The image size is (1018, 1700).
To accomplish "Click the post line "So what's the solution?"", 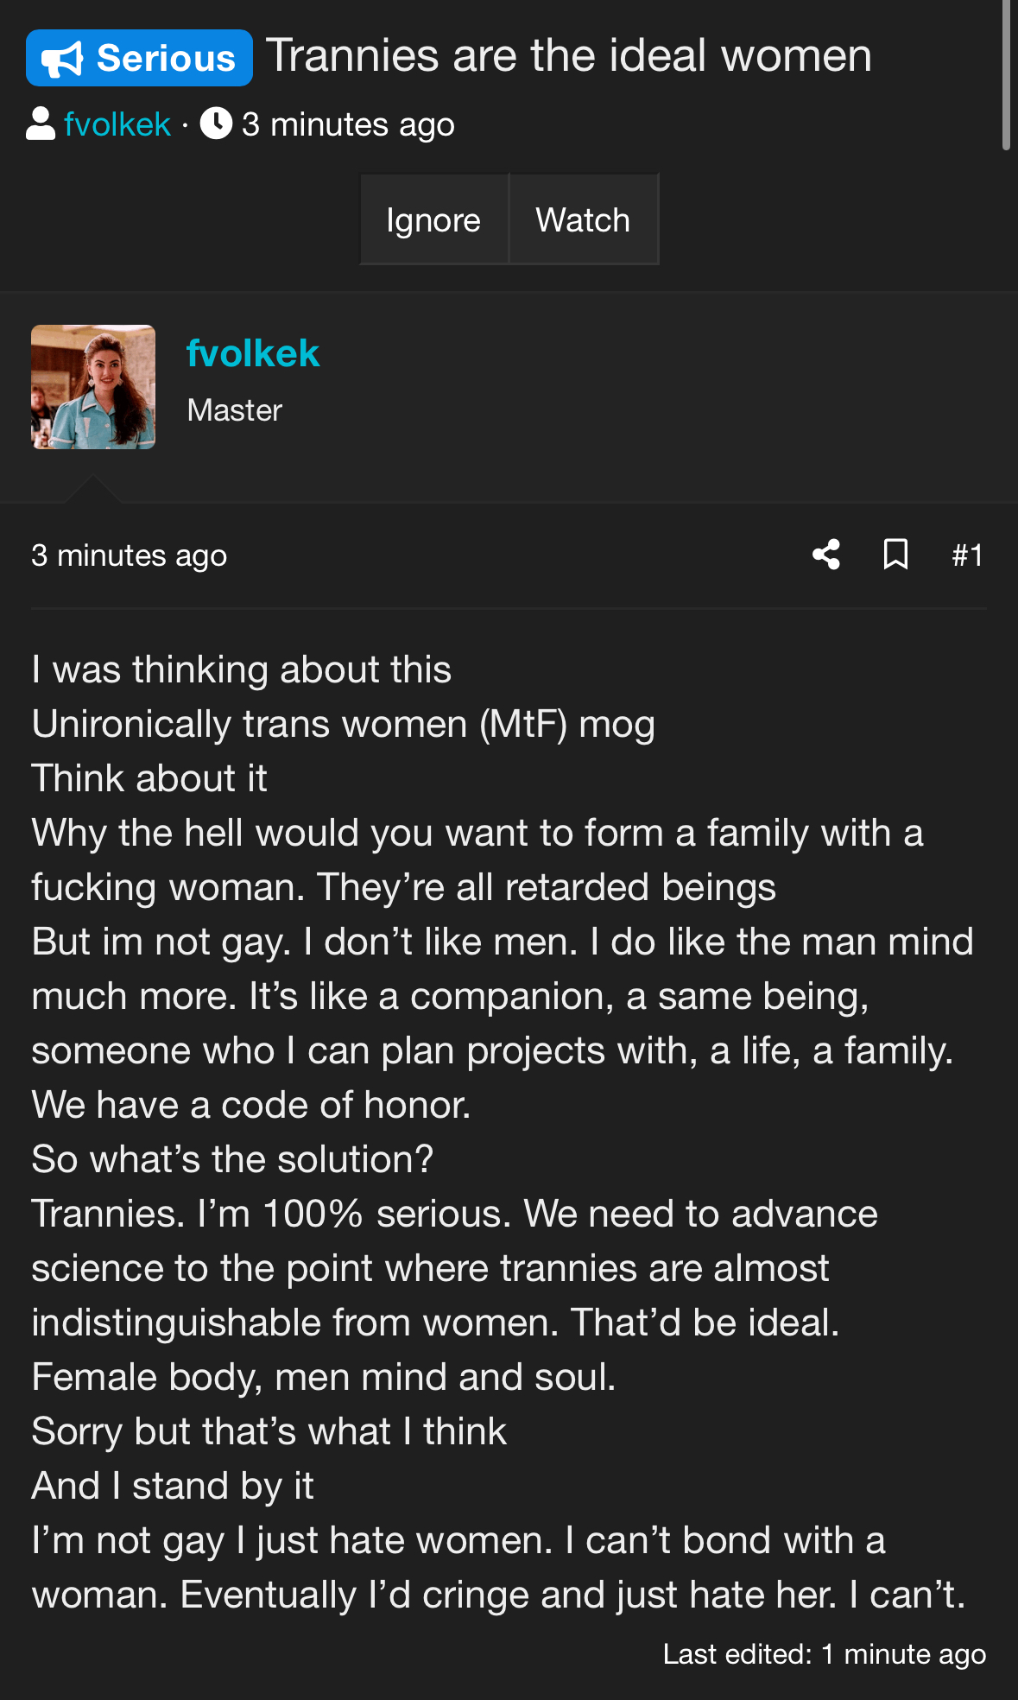I will tap(232, 1159).
